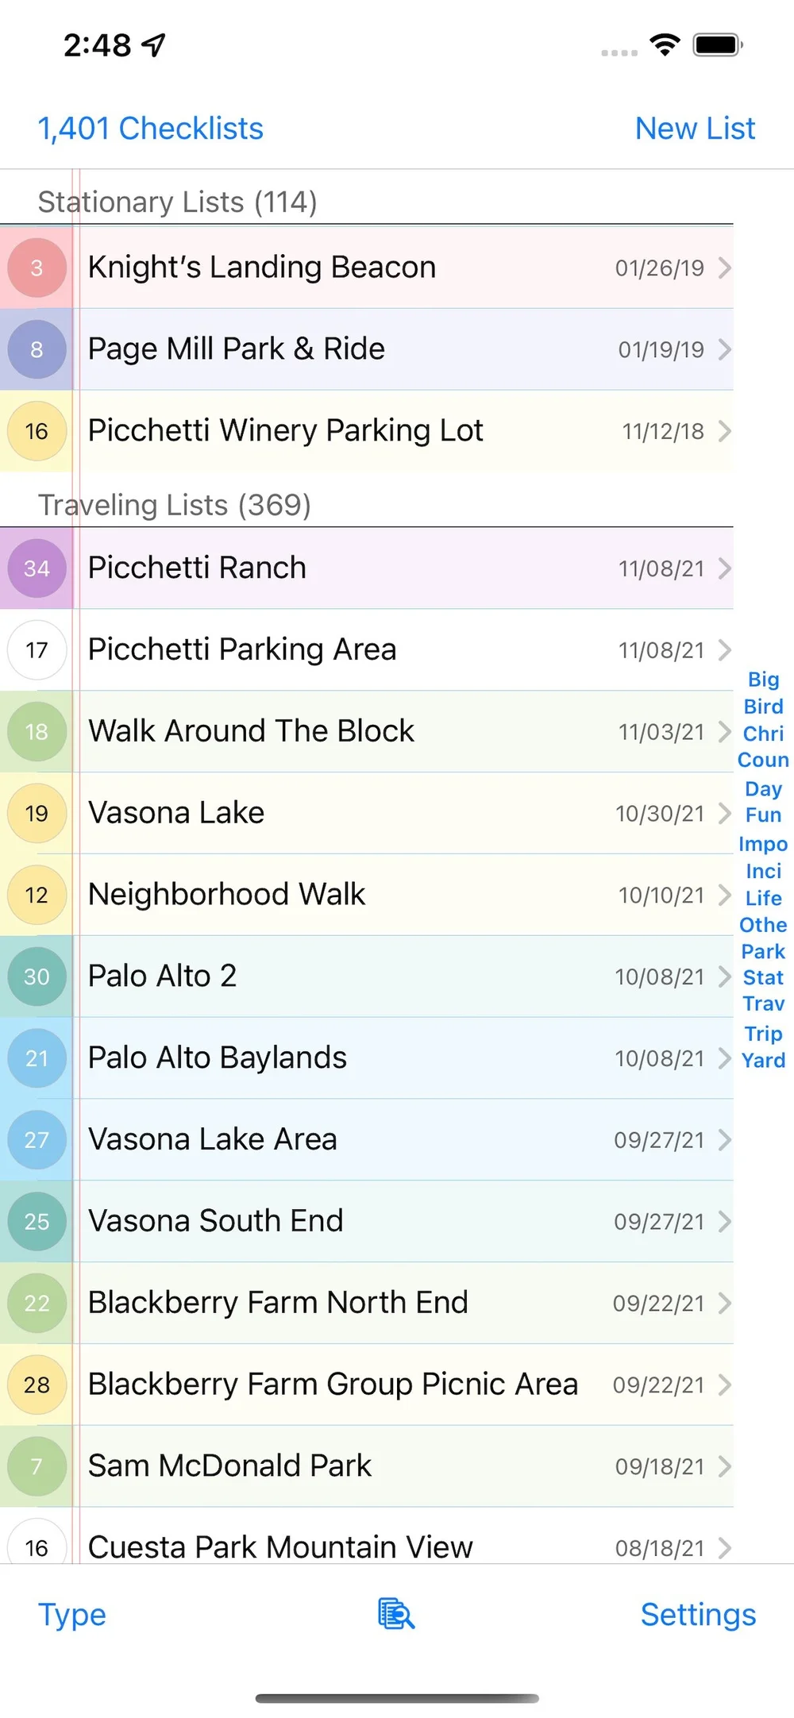Tap the 1,401 Checklists link
The height and width of the screenshot is (1718, 794).
(151, 129)
